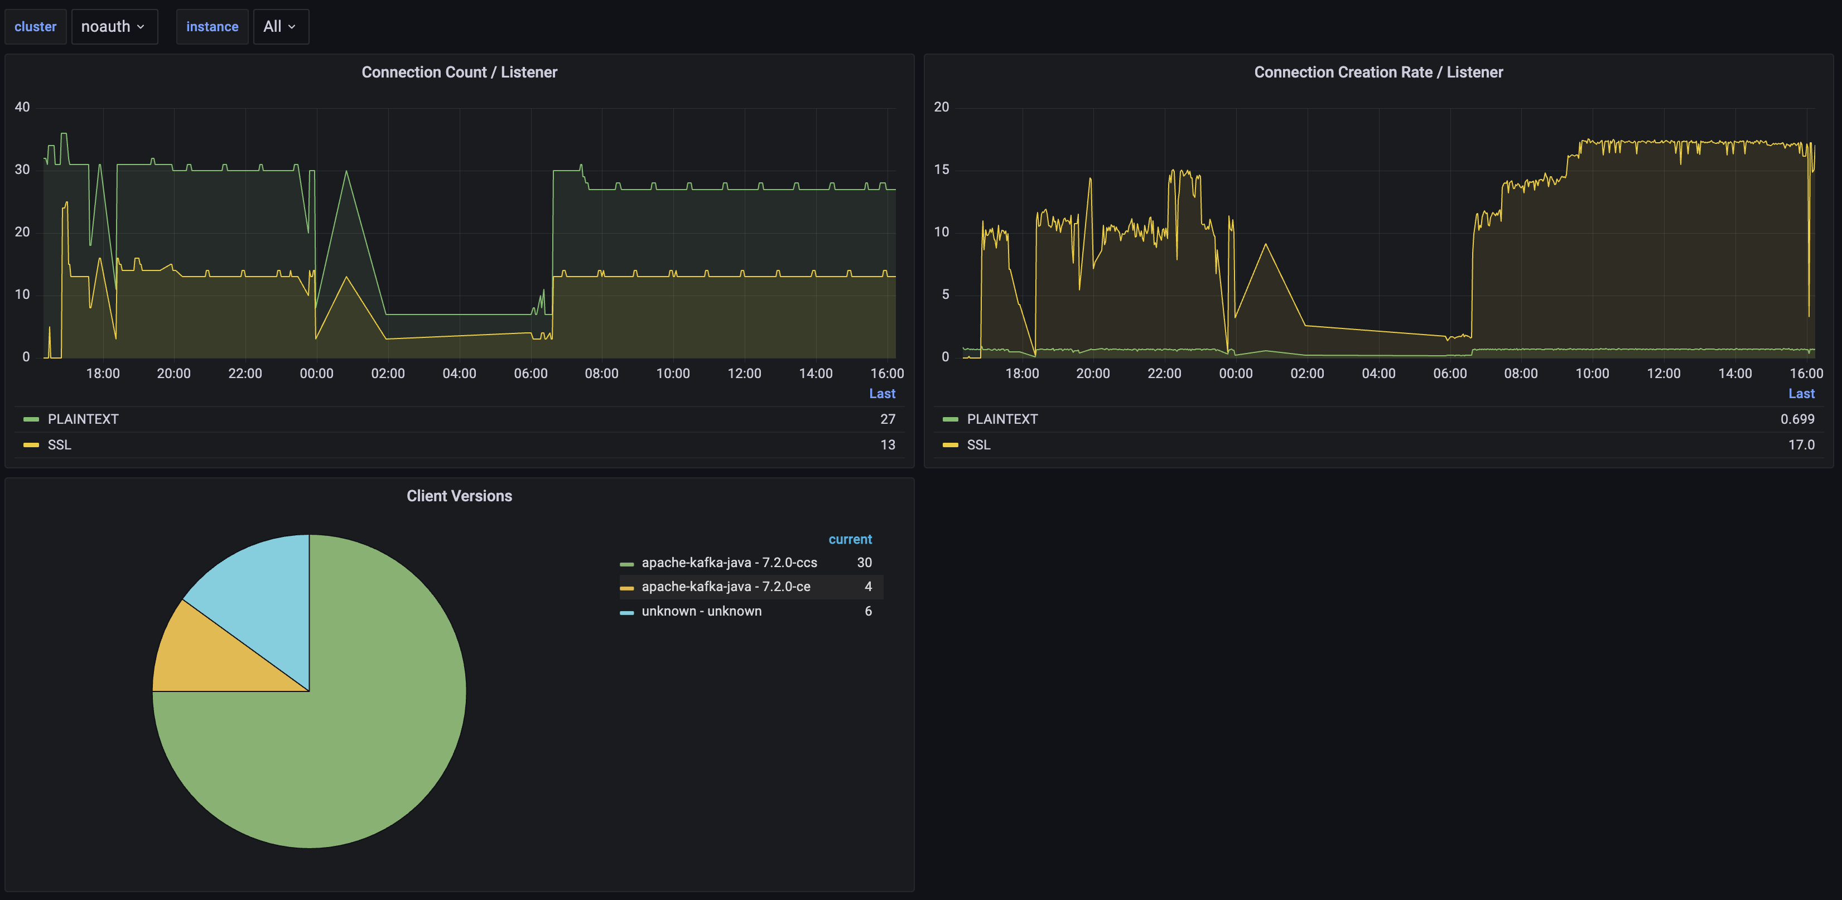Image resolution: width=1842 pixels, height=900 pixels.
Task: Click value 30 in Client Versions legend
Action: (x=864, y=563)
